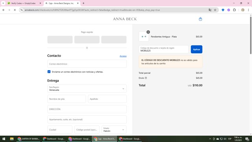Focus the DIRECCIÓN field
This screenshot has height=142, width=252.
[x=87, y=109]
